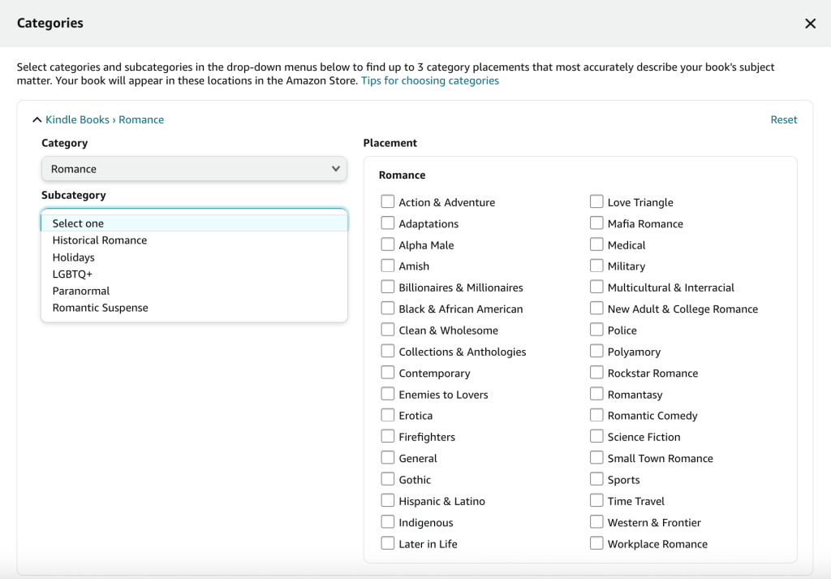Collapse the Kindle Books breadcrumb chevron
The width and height of the screenshot is (831, 579).
(x=37, y=120)
